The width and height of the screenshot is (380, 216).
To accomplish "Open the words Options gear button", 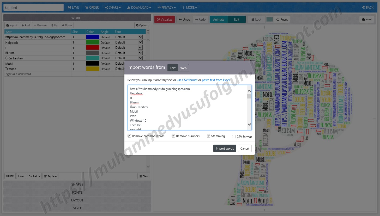I will [142, 25].
